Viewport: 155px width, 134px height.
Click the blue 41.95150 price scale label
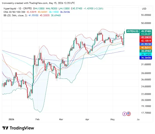click(146, 44)
